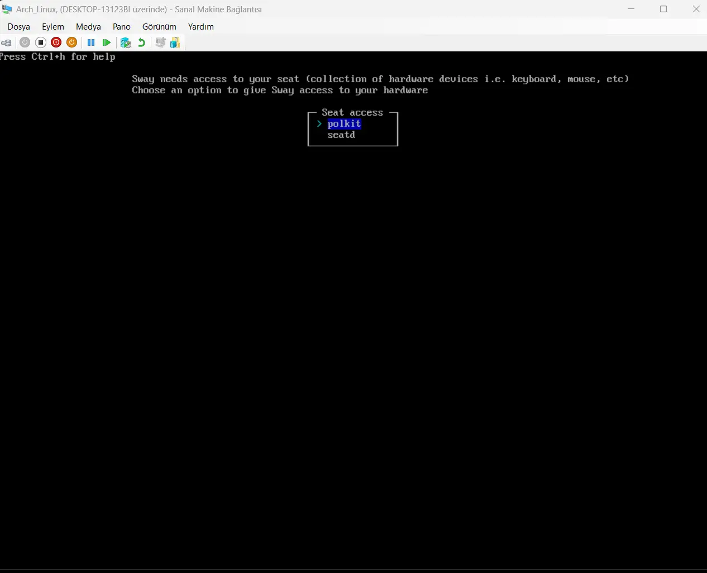
Task: Pause the virtual machine
Action: coord(91,42)
